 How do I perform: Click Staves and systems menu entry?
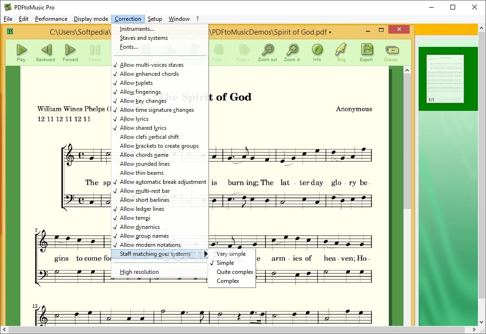tap(144, 38)
